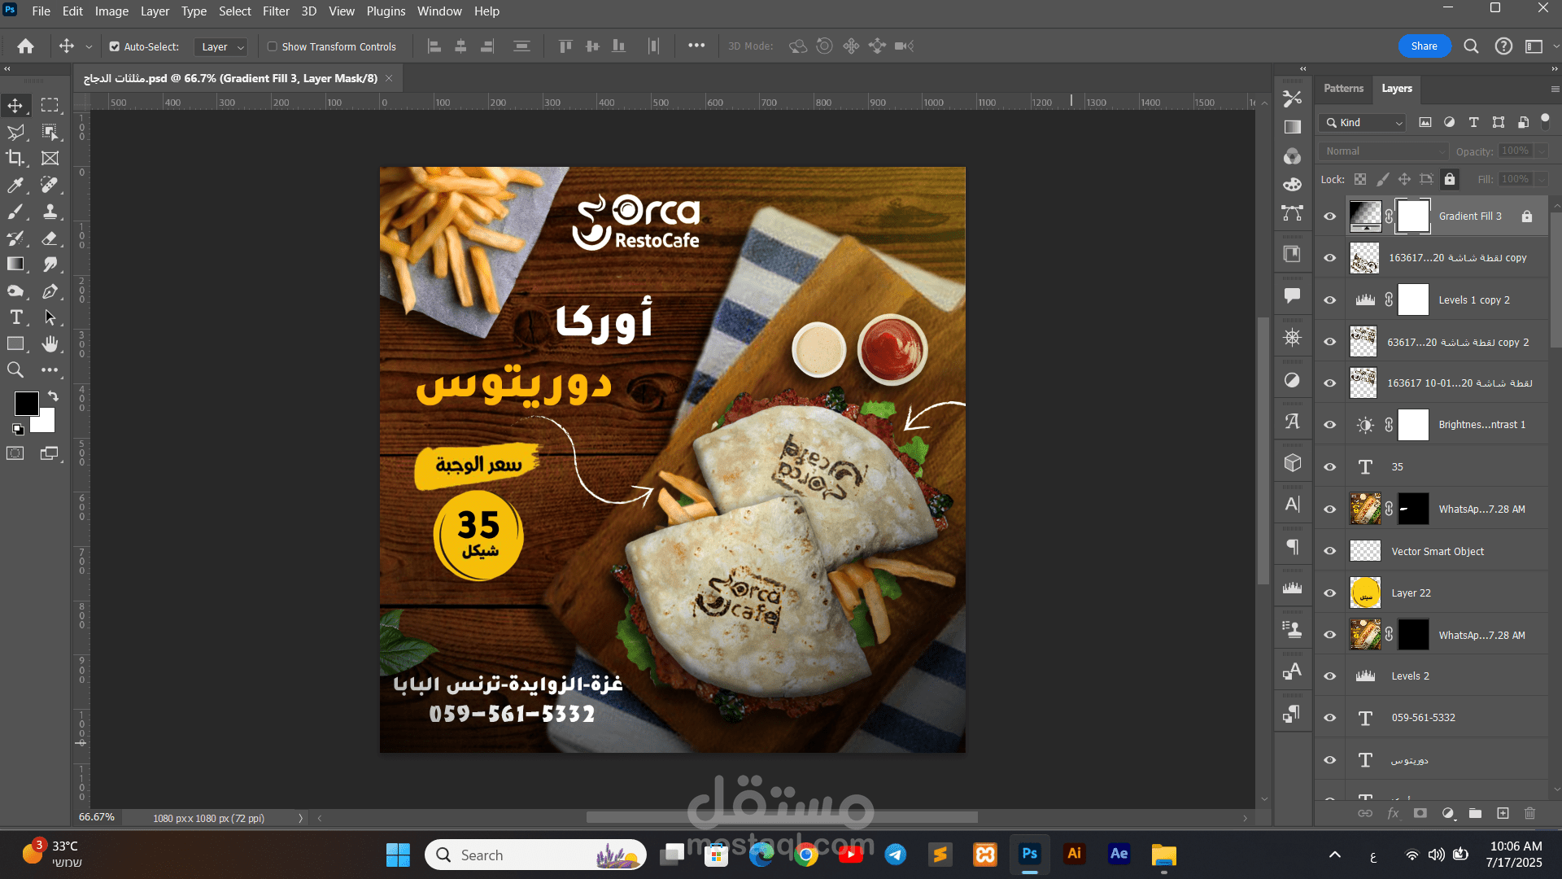The height and width of the screenshot is (879, 1562).
Task: Hide the Gradient Fill 3 layer
Action: coord(1330,216)
